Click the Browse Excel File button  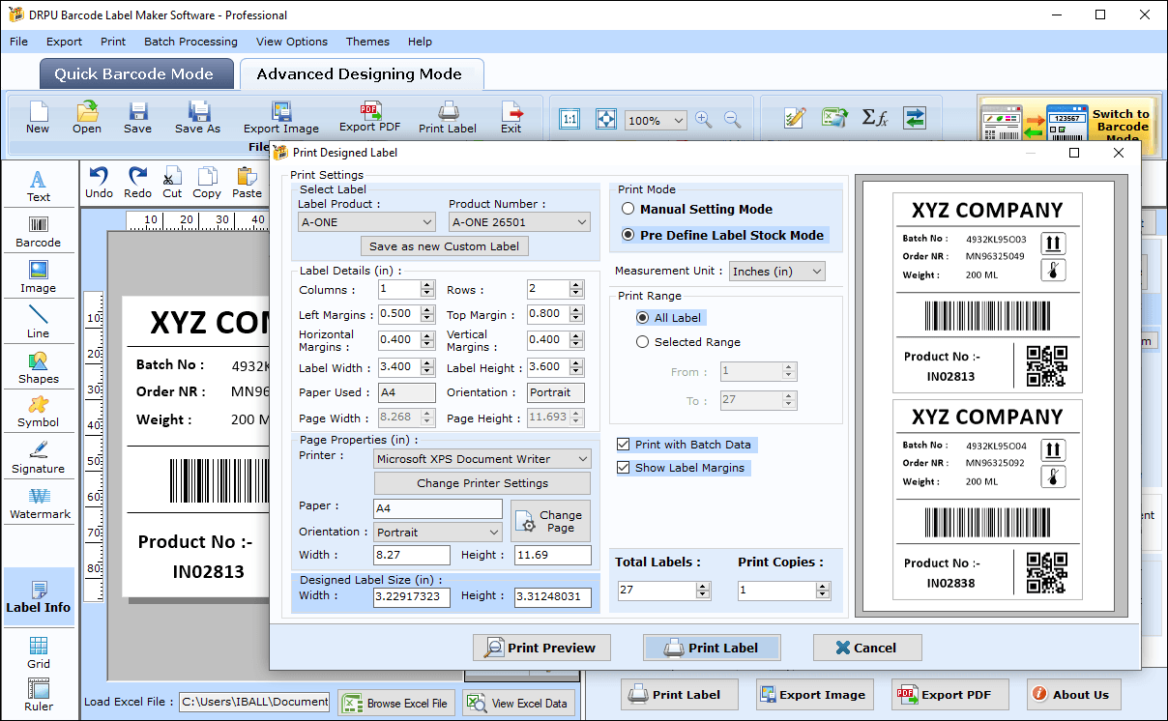click(396, 704)
